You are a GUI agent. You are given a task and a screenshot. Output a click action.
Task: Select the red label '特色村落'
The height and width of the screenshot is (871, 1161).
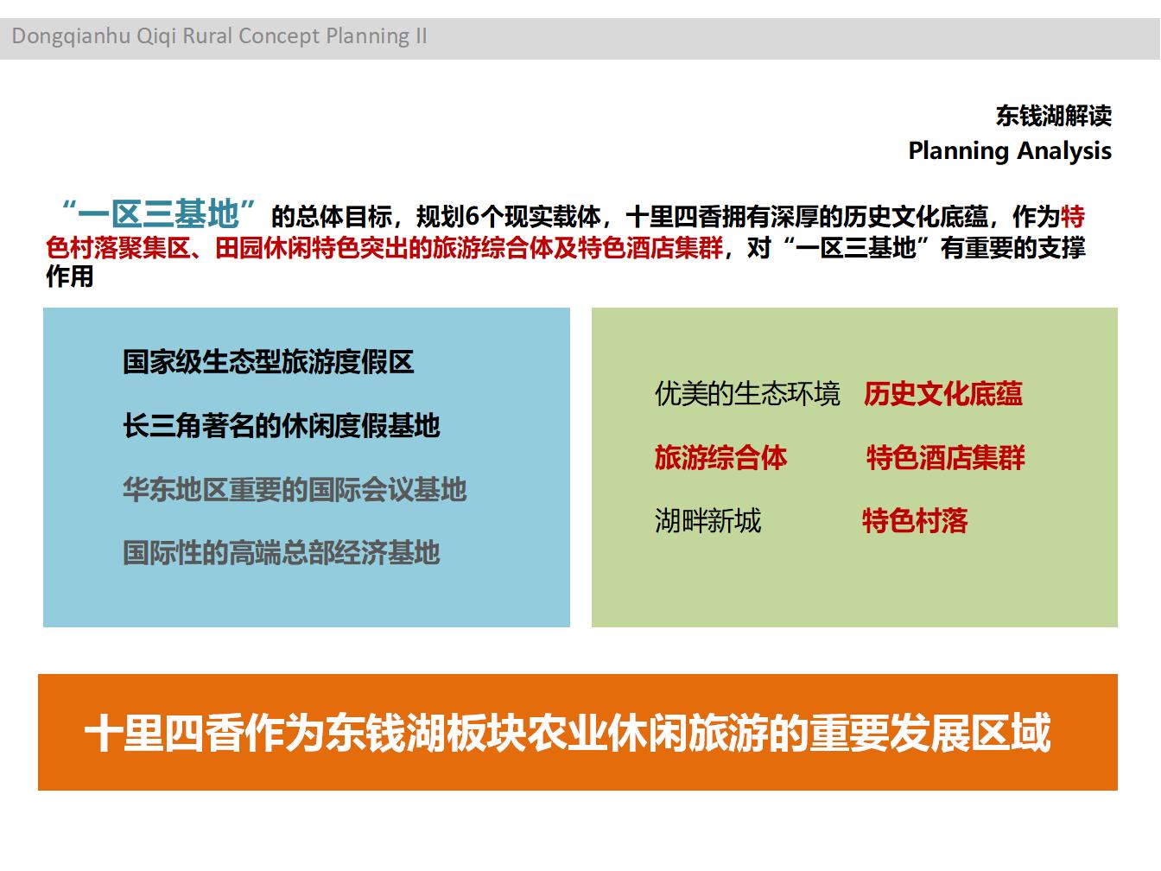[915, 521]
